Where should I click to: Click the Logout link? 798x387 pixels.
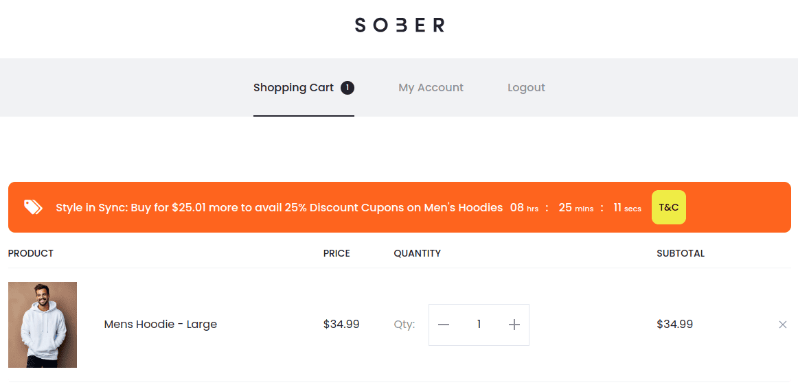pos(526,87)
